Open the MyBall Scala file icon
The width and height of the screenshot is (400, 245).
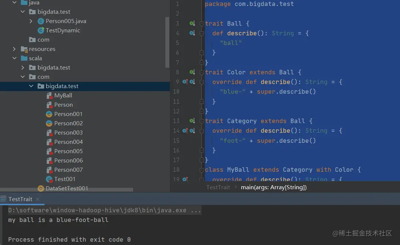[x=49, y=96]
